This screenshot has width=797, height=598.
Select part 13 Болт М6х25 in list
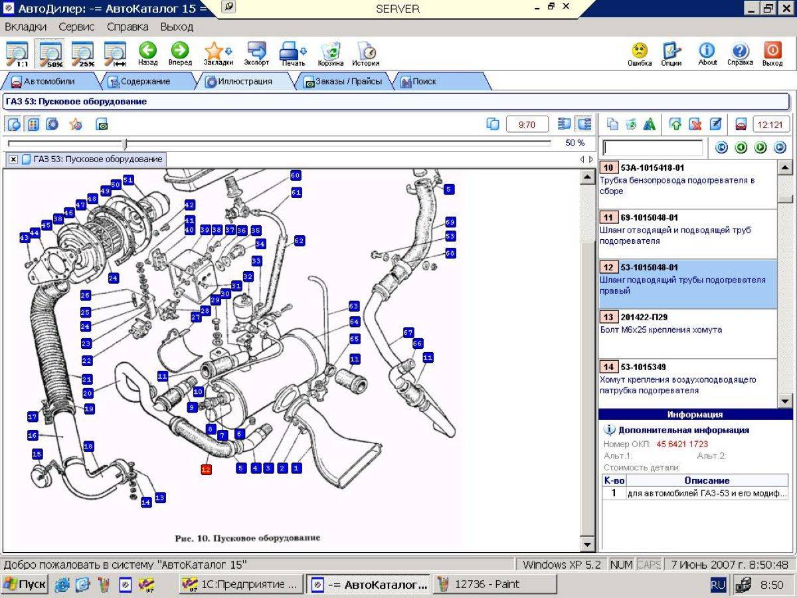[687, 330]
